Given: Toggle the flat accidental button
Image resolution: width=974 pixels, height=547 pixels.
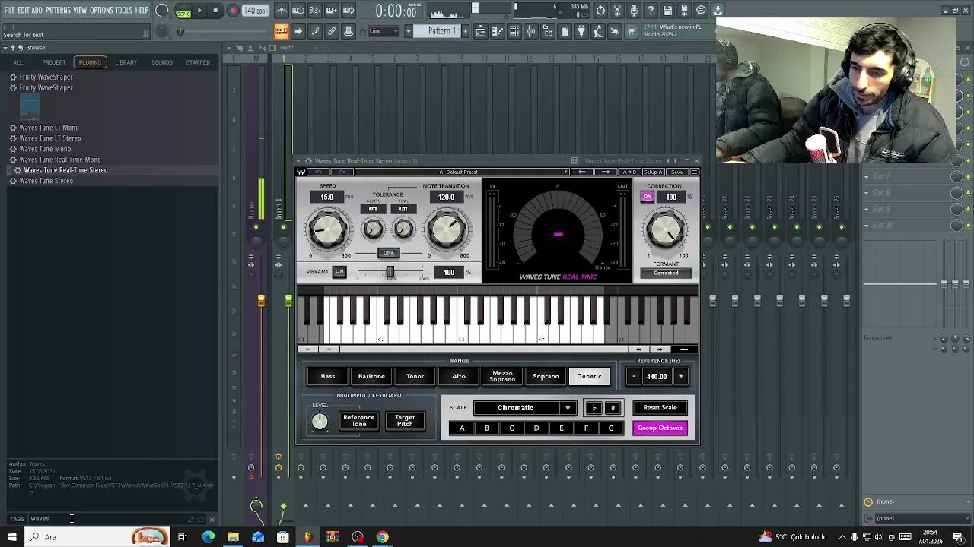Looking at the screenshot, I should click(x=594, y=408).
